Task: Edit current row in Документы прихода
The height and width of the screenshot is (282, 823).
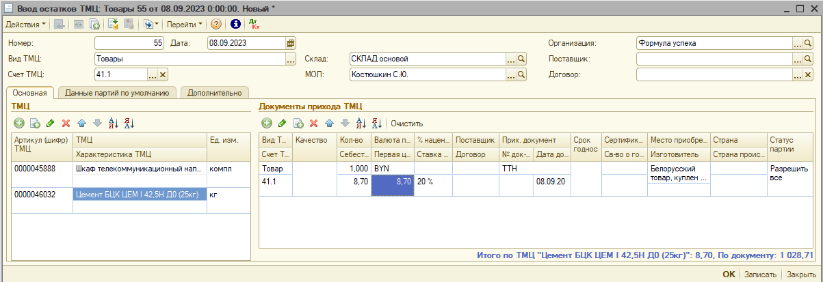Action: coord(283,123)
